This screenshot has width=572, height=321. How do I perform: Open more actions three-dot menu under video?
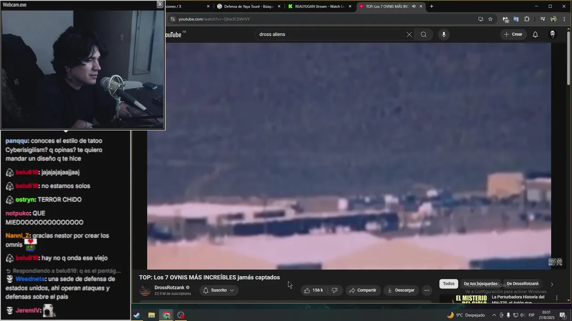pyautogui.click(x=427, y=290)
